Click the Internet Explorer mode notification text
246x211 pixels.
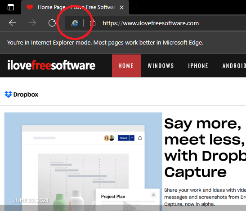(x=105, y=43)
